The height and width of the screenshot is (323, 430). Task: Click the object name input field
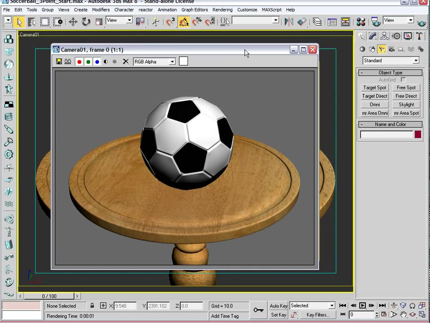pyautogui.click(x=386, y=134)
